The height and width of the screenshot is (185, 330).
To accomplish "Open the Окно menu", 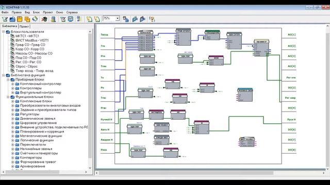I will click(60, 12).
